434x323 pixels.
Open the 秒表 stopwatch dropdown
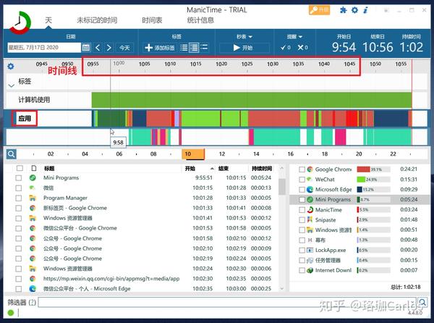244,36
